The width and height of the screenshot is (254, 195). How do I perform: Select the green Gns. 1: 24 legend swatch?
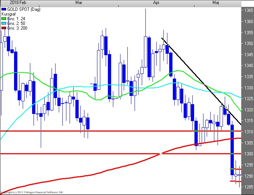[4, 18]
